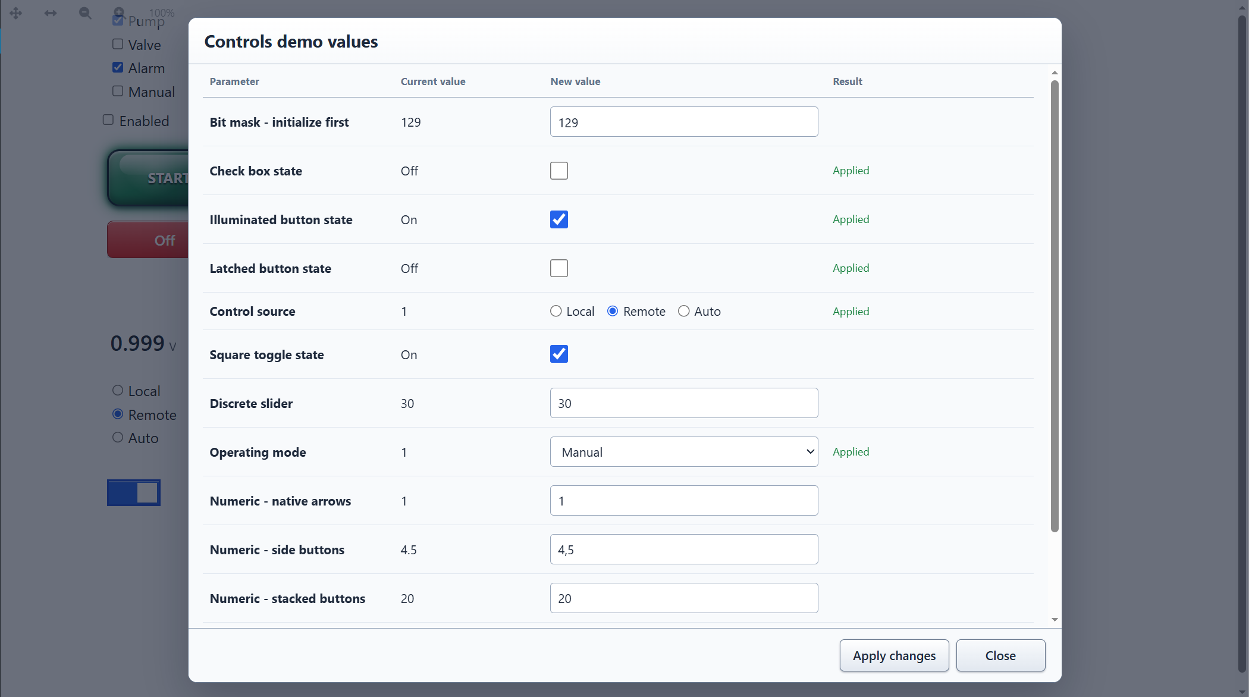The width and height of the screenshot is (1252, 697).
Task: Click the "Latched button state" parameter label
Action: pos(270,268)
